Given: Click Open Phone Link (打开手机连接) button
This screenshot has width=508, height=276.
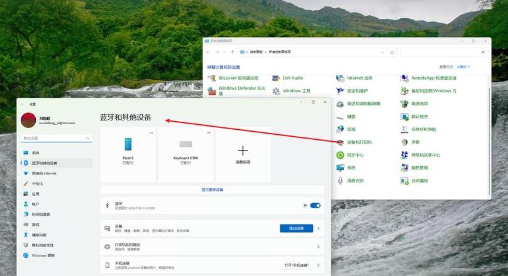Looking at the screenshot, I should point(297,265).
